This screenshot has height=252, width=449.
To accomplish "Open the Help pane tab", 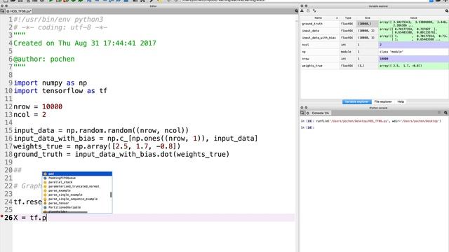I will tap(401, 101).
